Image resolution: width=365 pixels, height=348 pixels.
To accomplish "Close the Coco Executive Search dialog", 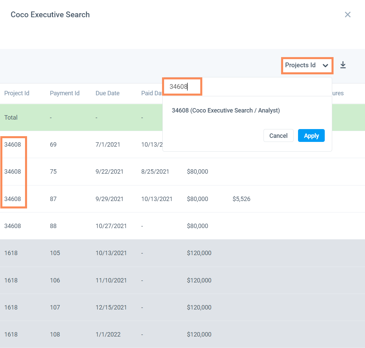I will (347, 15).
